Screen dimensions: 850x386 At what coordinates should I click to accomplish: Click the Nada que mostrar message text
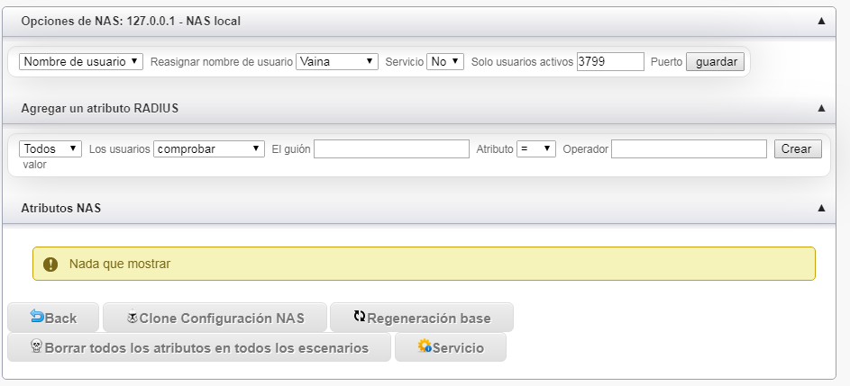click(x=120, y=265)
